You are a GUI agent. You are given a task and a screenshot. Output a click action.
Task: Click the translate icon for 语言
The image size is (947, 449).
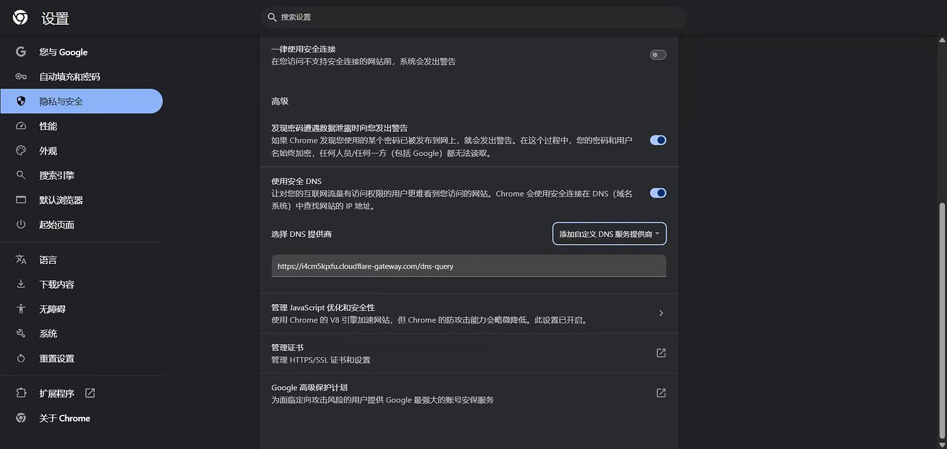coord(21,260)
